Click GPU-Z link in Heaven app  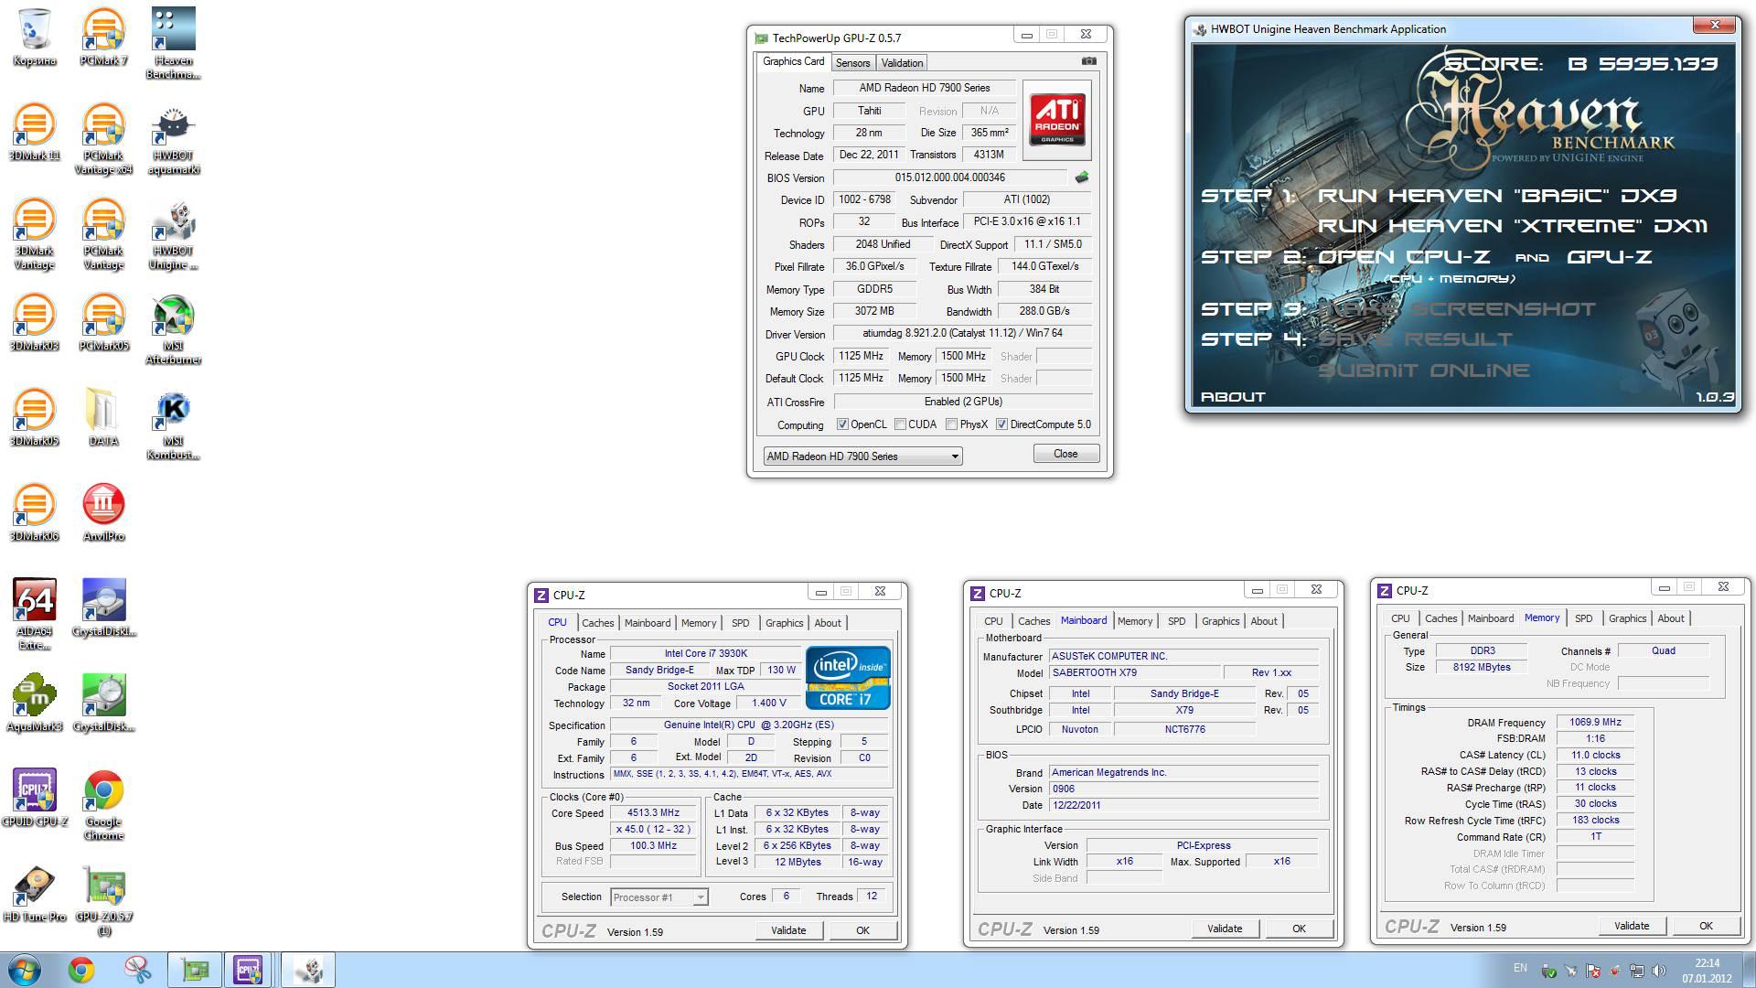(x=1610, y=257)
